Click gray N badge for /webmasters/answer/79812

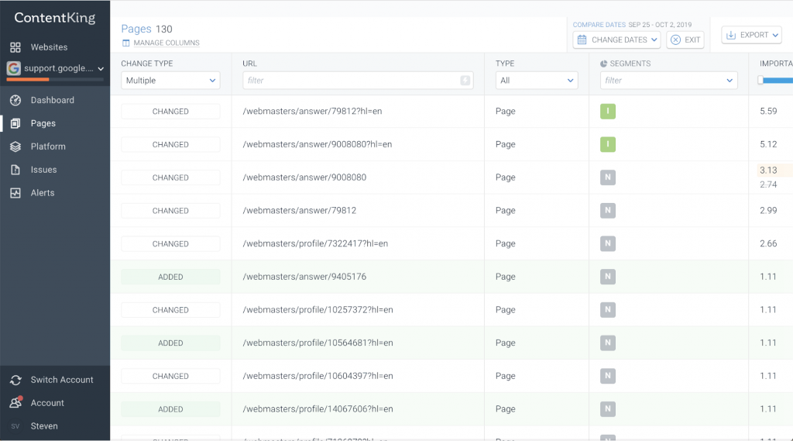[x=608, y=211]
